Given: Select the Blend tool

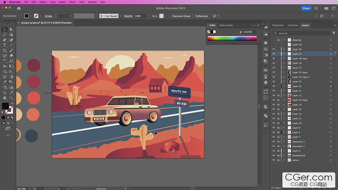Looking at the screenshot, I should click(11, 82).
